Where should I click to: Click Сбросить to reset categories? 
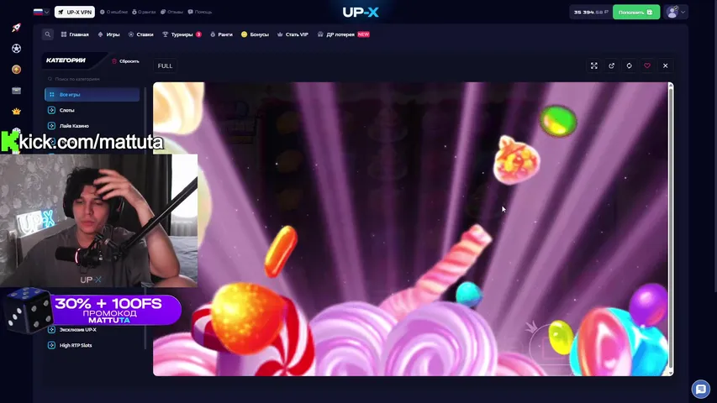click(125, 61)
